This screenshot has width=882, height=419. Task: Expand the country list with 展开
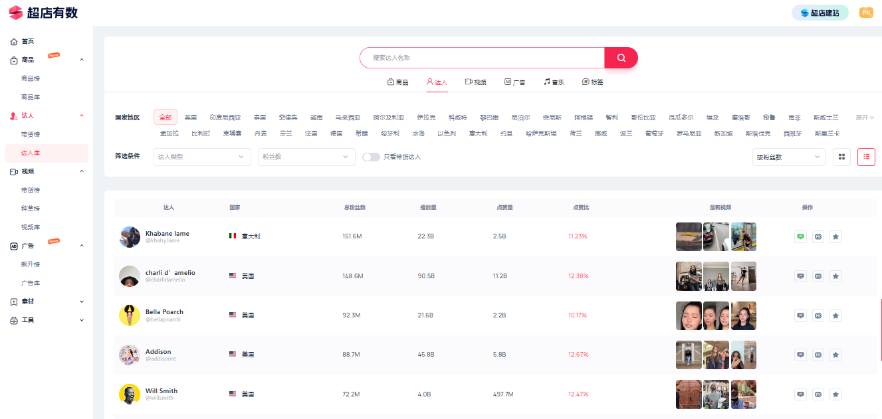[864, 118]
